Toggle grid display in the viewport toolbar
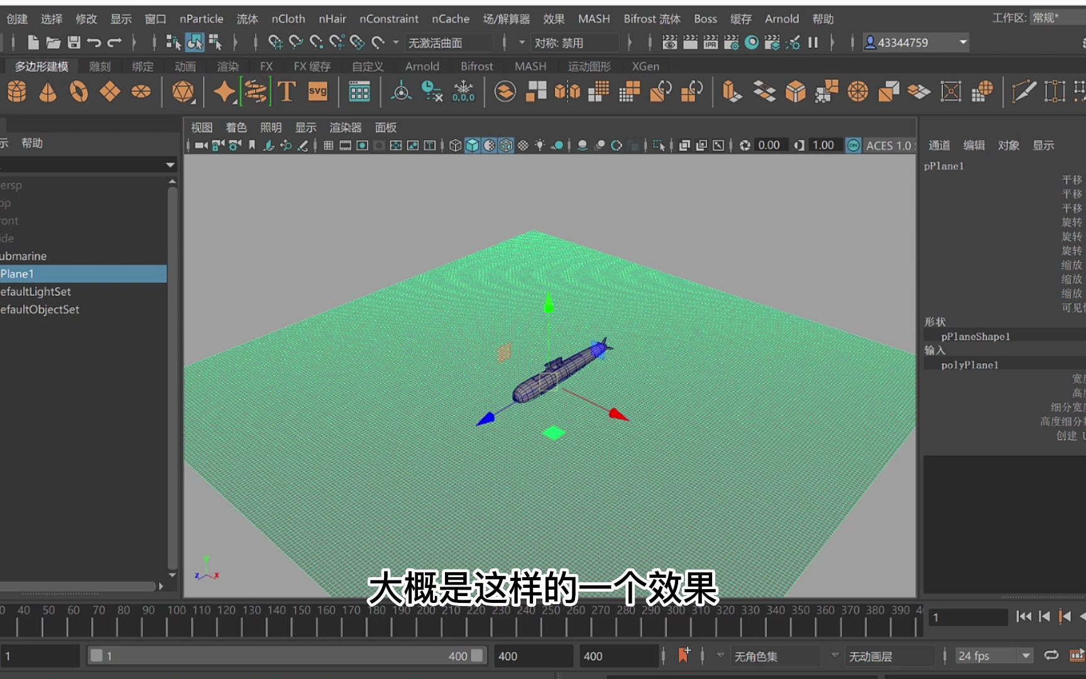 327,145
